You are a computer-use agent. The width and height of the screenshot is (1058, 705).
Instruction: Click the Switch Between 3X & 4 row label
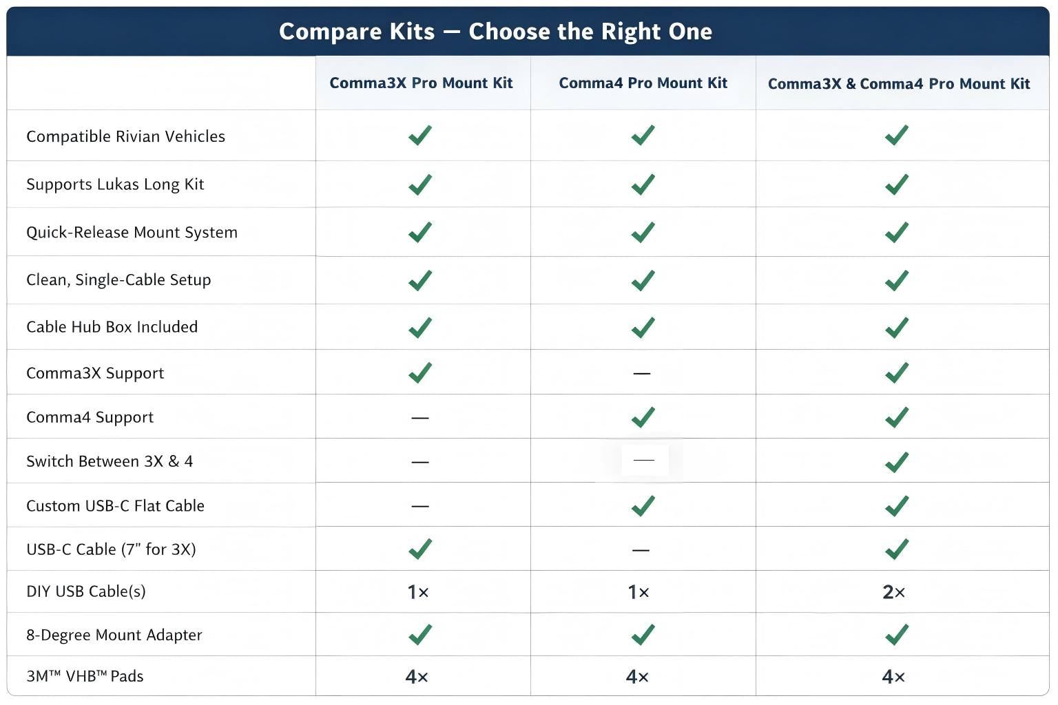click(x=110, y=461)
